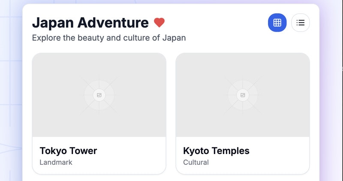Click the bulleted list icon button
This screenshot has width=343, height=181.
301,23
